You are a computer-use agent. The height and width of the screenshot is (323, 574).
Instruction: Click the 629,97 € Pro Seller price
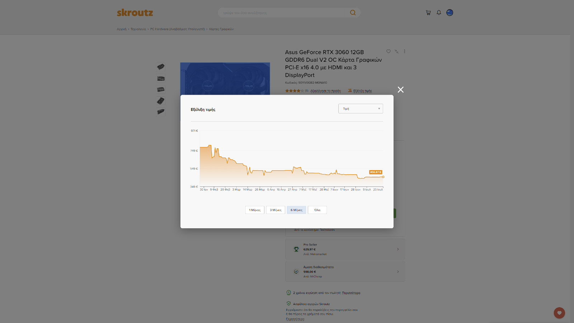(310, 249)
